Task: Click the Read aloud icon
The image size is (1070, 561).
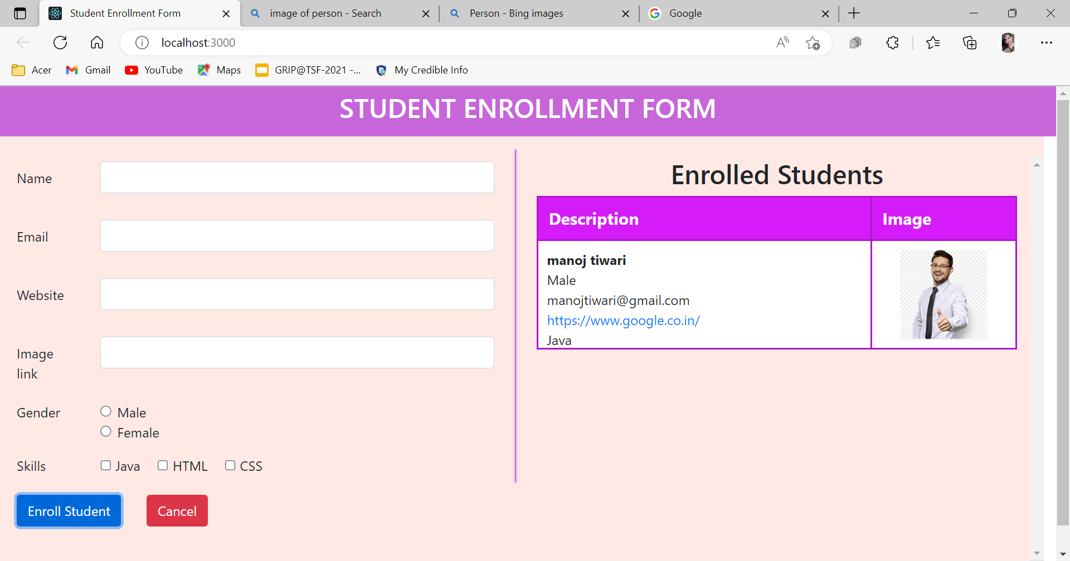Action: coord(782,42)
